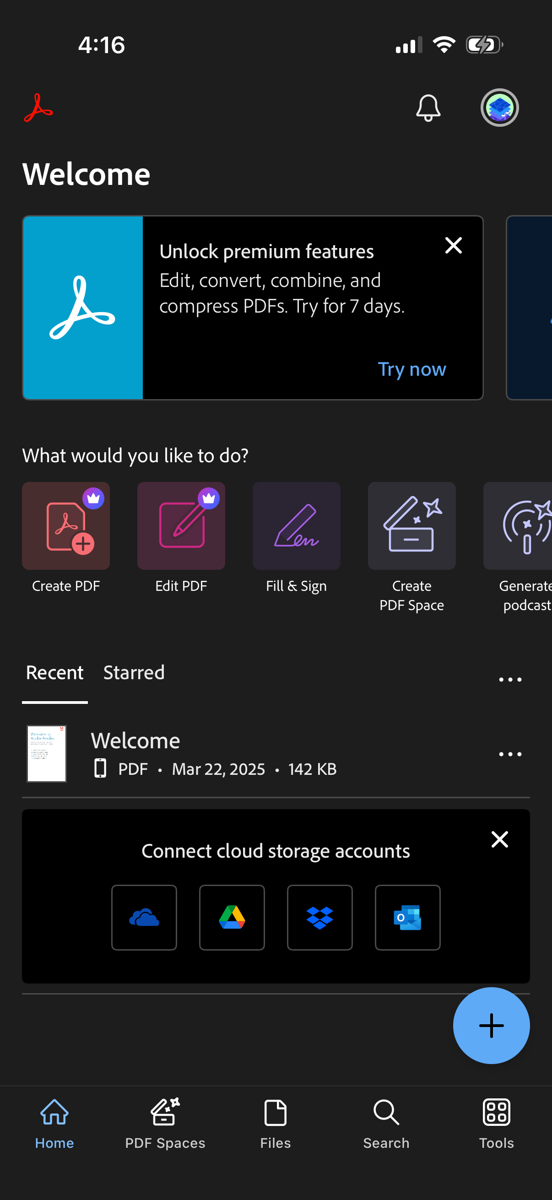Tap the next promo card peeking right
The height and width of the screenshot is (1200, 552).
click(529, 308)
